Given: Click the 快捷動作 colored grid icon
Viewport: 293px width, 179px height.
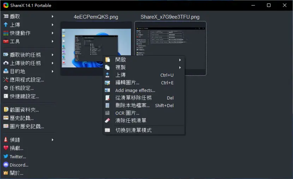Looking at the screenshot, I should click(6, 33).
